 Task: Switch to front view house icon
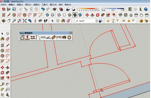[131, 15]
